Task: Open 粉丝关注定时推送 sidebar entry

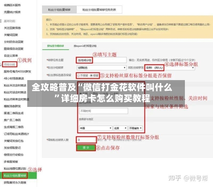Action: pyautogui.click(x=15, y=85)
